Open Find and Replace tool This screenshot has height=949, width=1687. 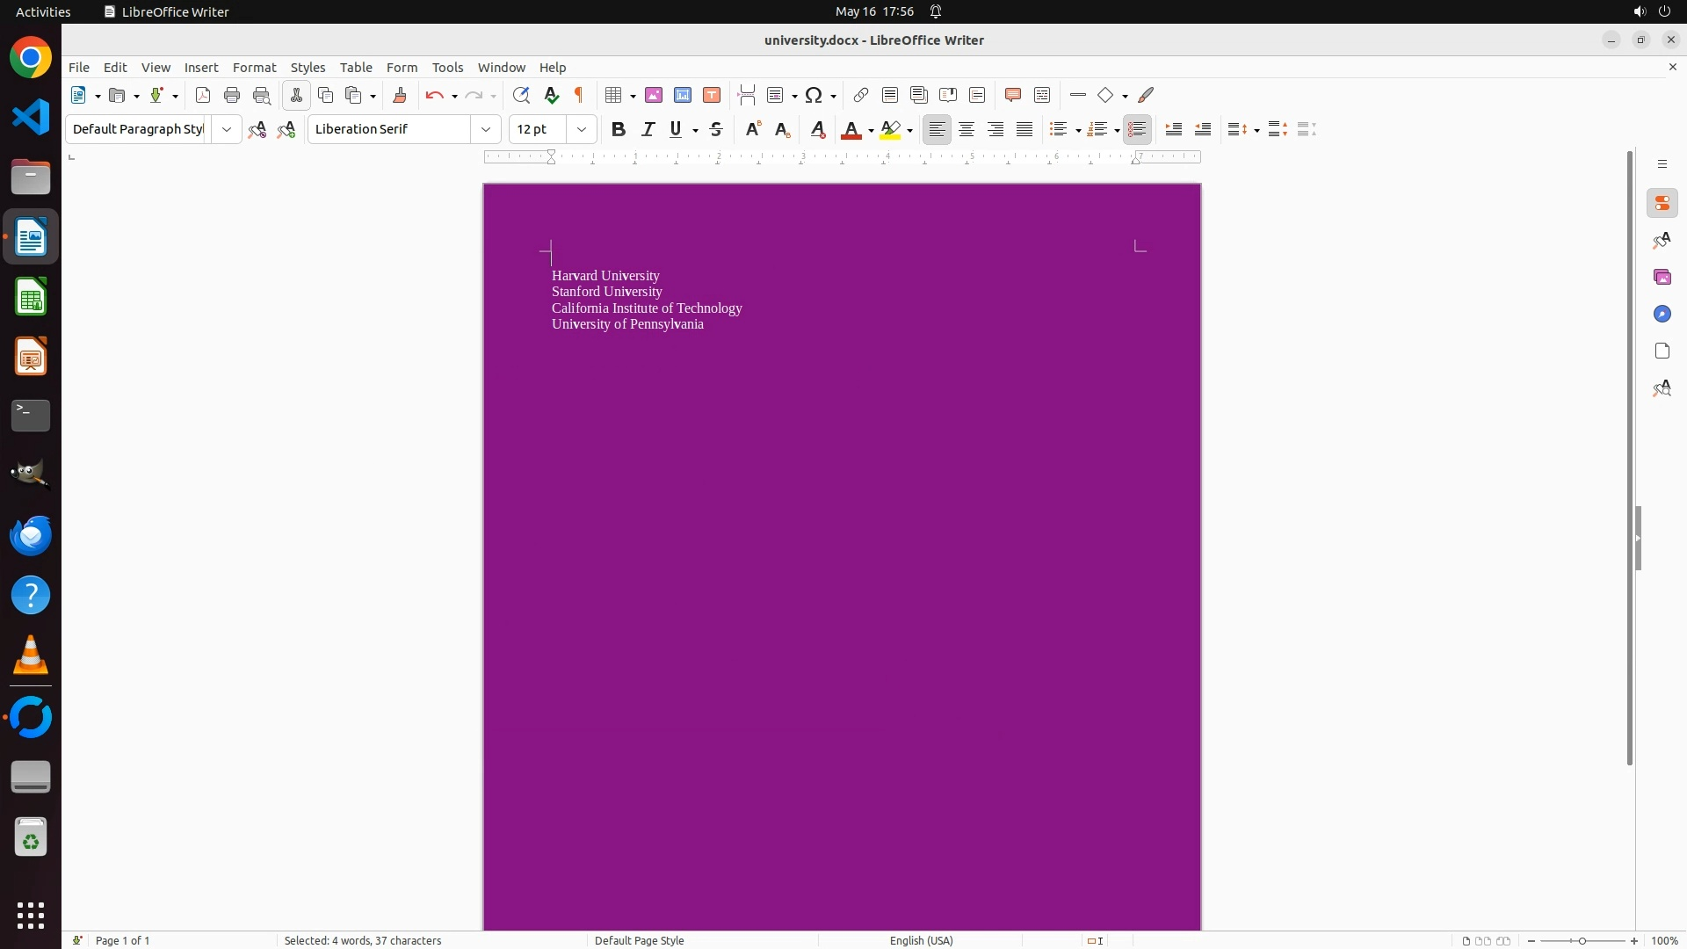521,95
